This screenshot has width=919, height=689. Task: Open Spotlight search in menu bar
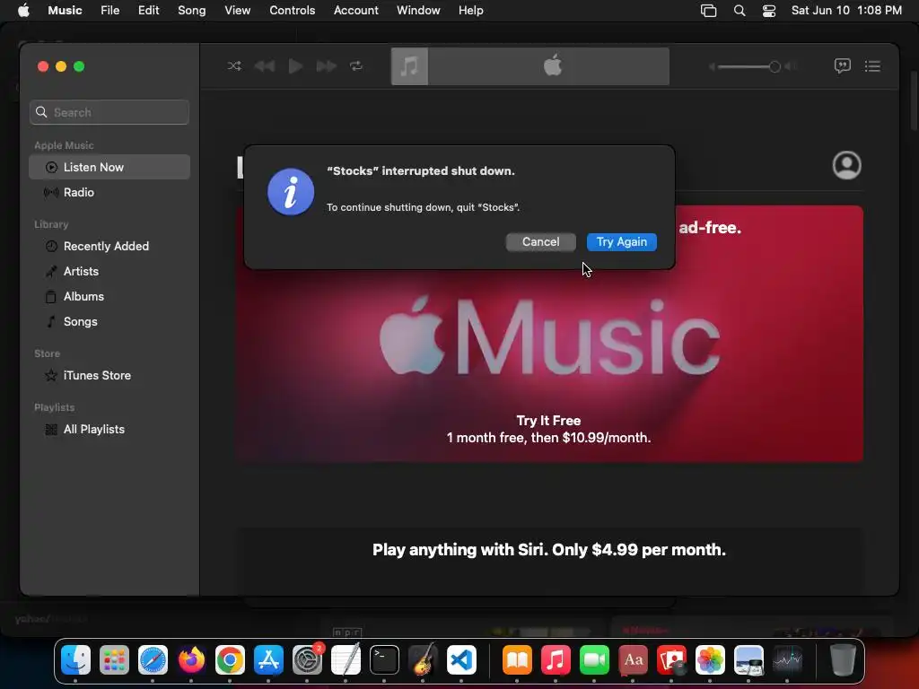click(740, 11)
